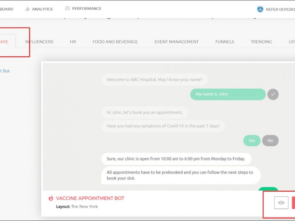
Task: Click the flame icon beside the bot title
Action: click(x=51, y=198)
